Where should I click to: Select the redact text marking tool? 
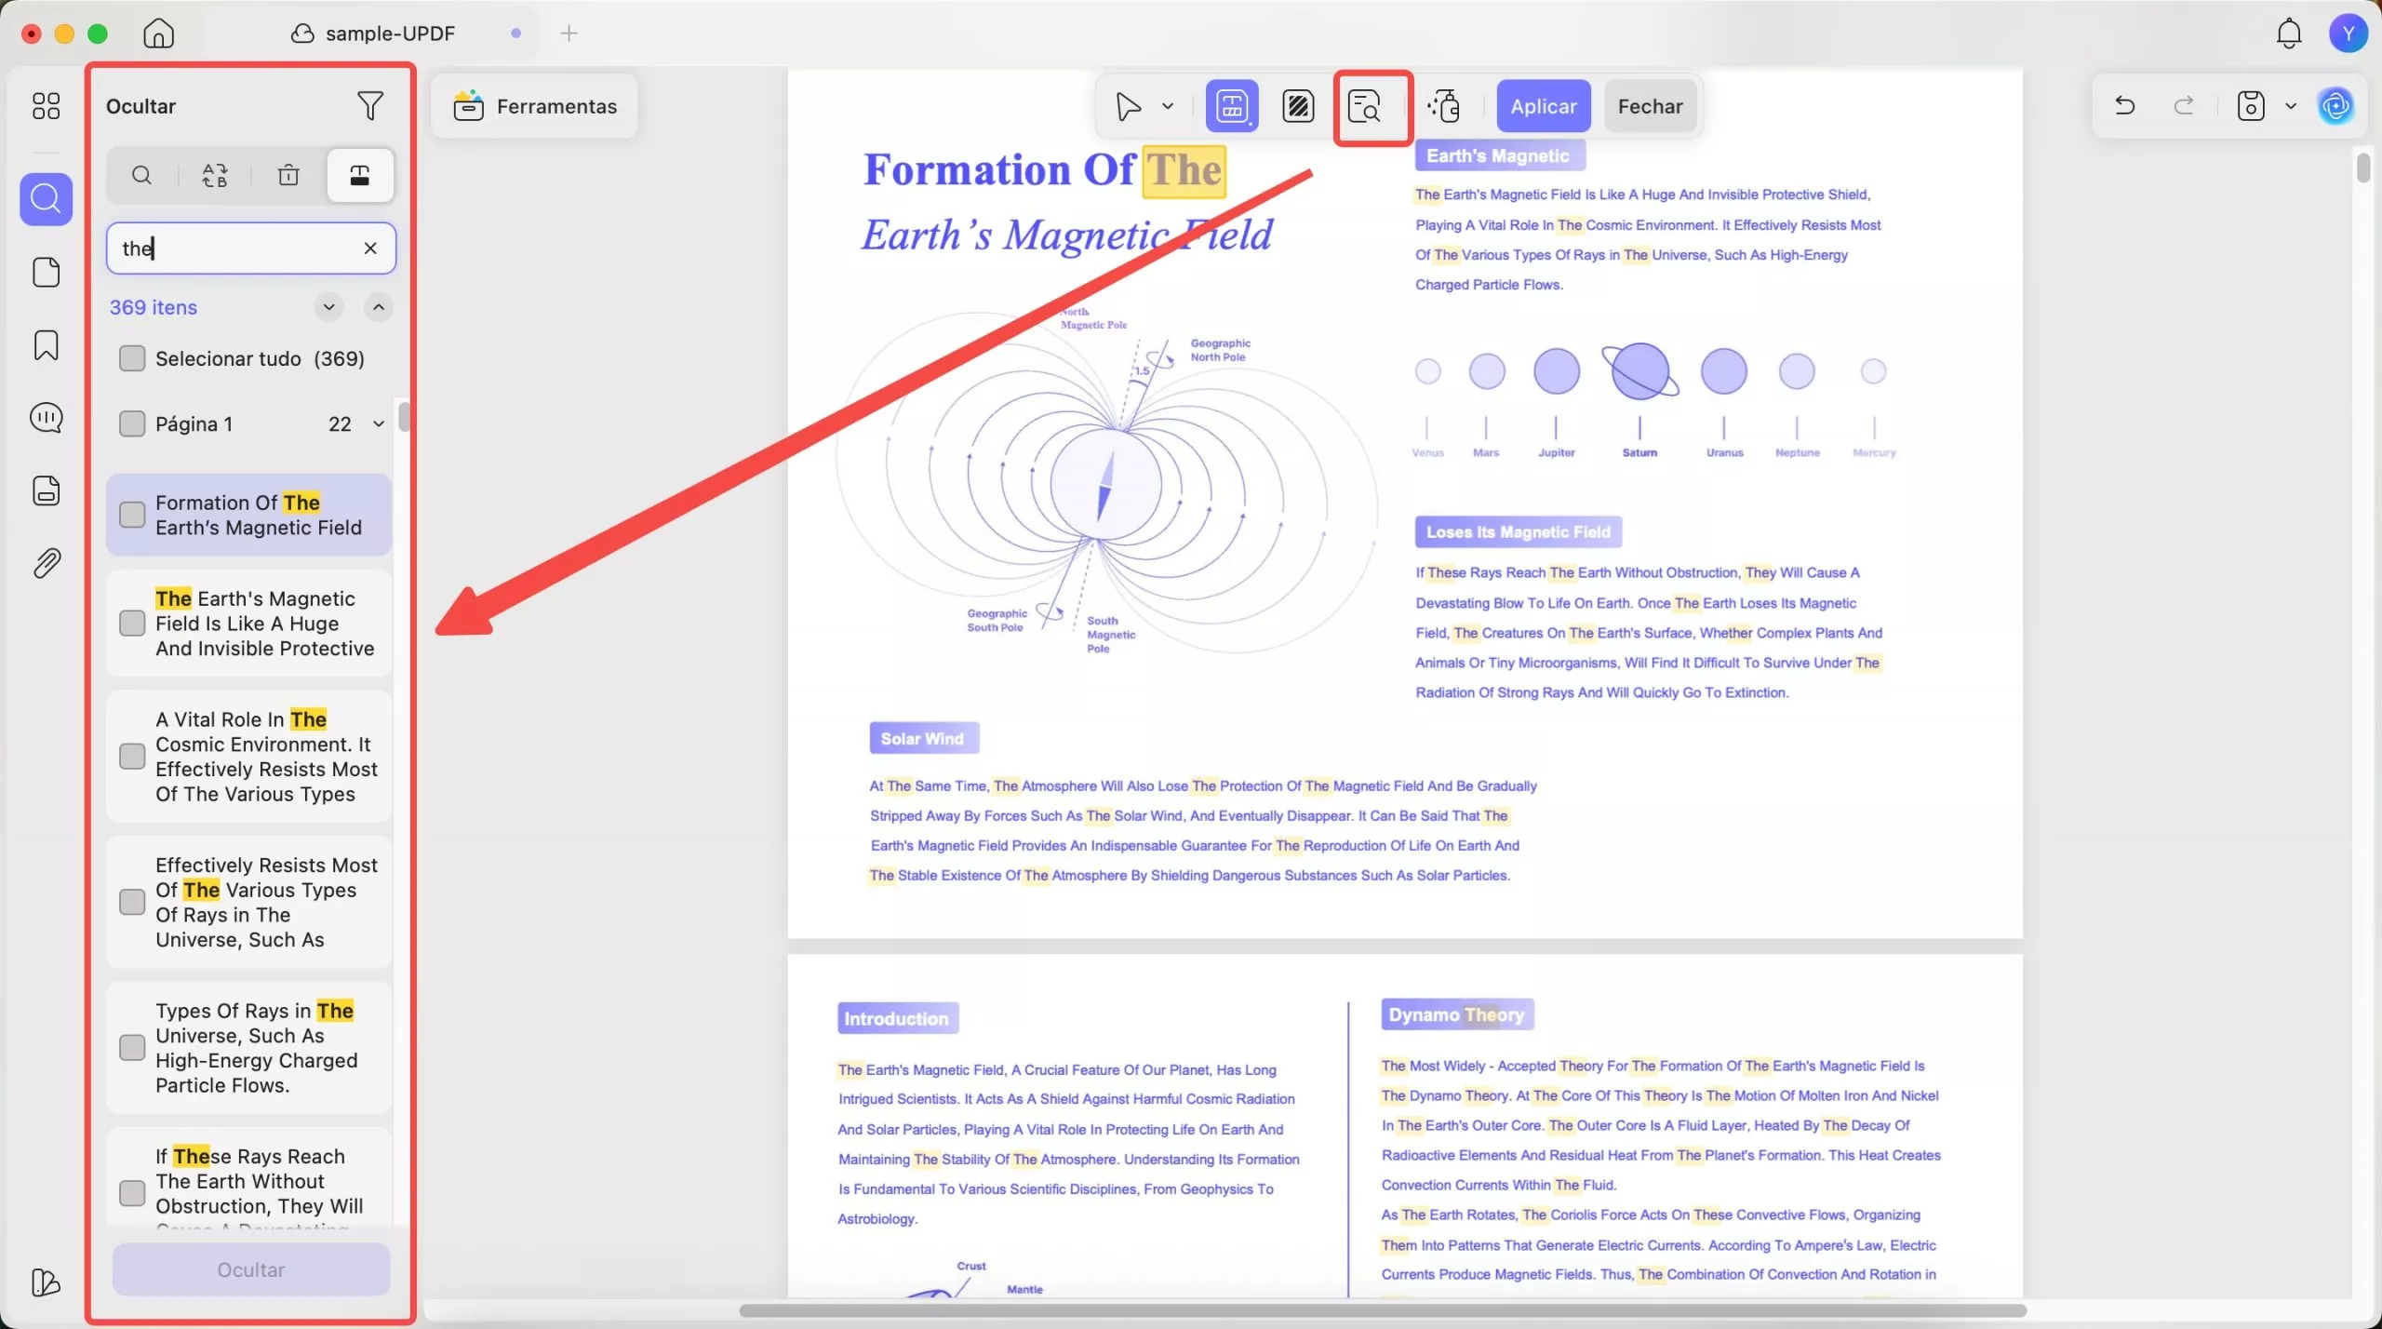coord(1232,106)
